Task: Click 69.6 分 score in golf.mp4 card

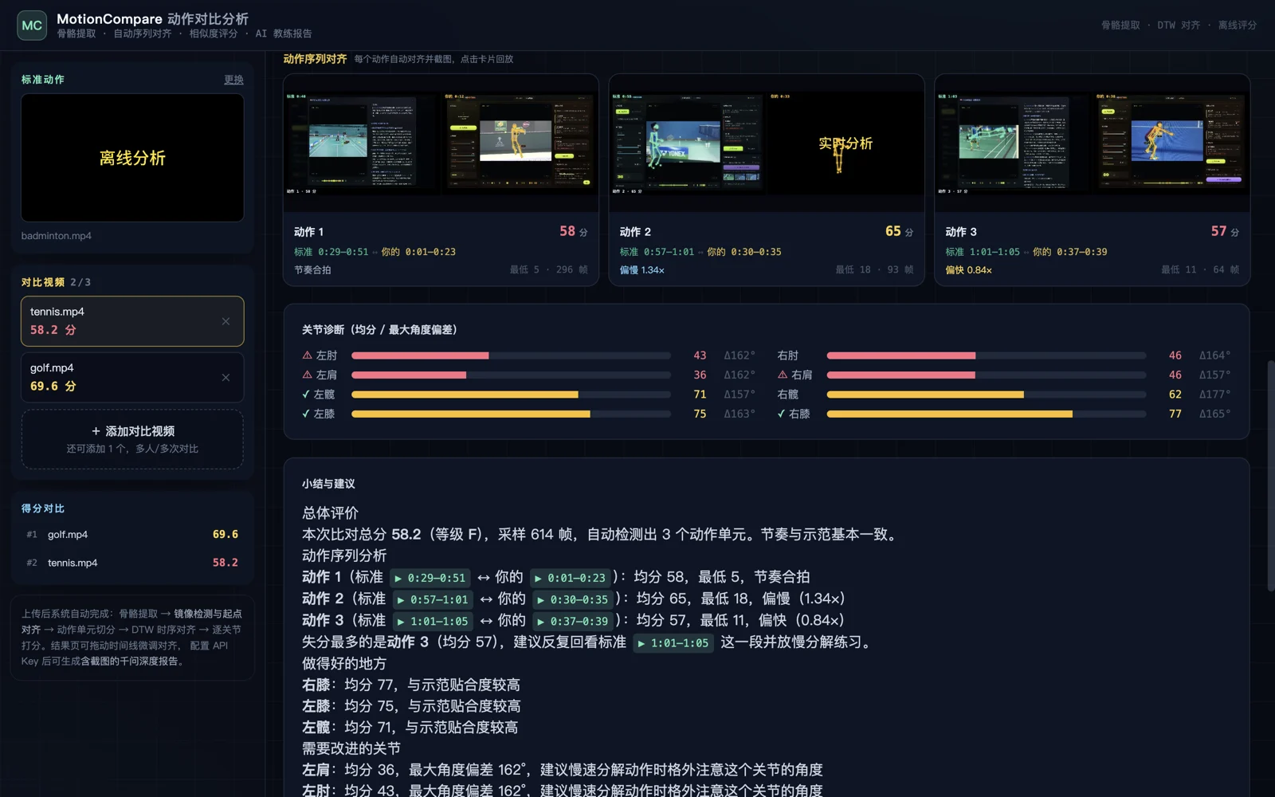Action: pos(53,387)
